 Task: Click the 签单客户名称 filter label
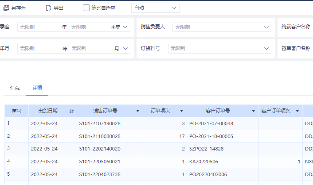click(296, 48)
